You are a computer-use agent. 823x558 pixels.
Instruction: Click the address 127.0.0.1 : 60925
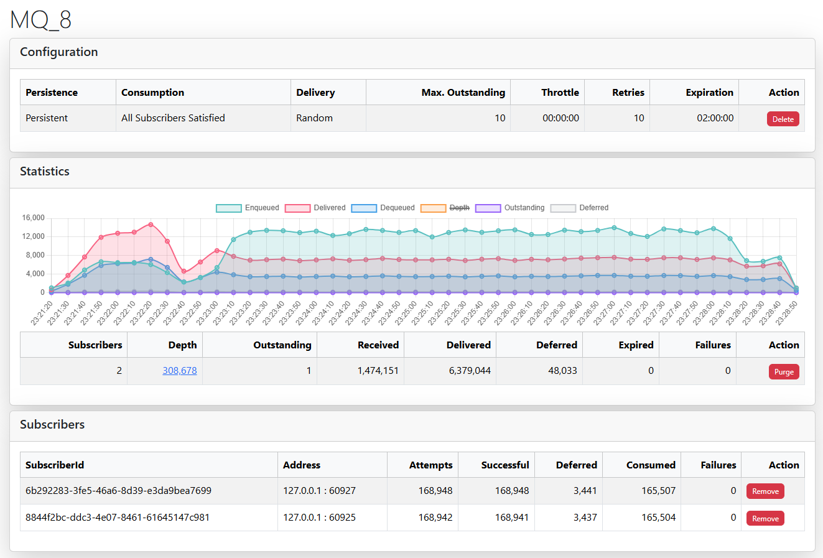319,517
